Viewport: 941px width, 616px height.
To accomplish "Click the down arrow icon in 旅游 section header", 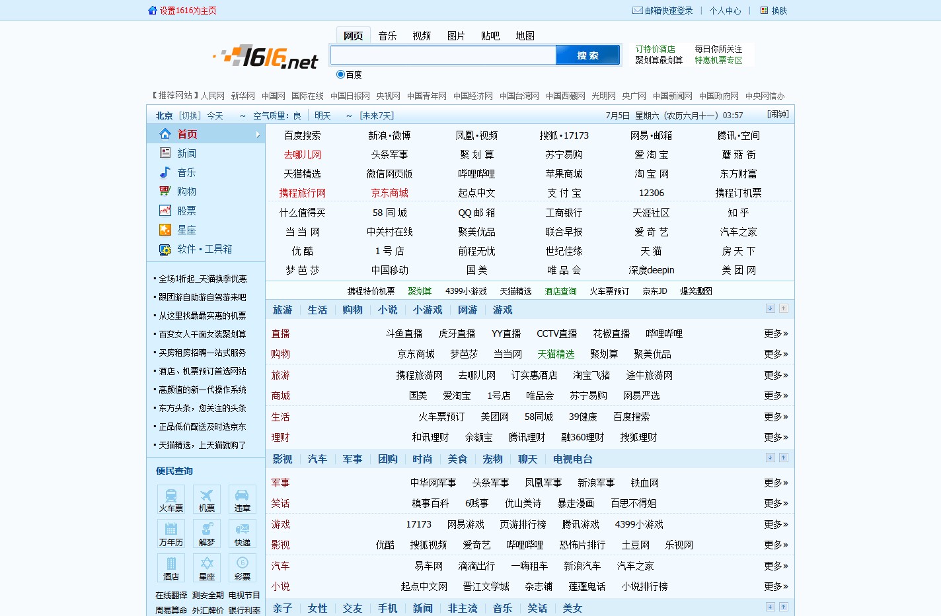I will [x=771, y=308].
